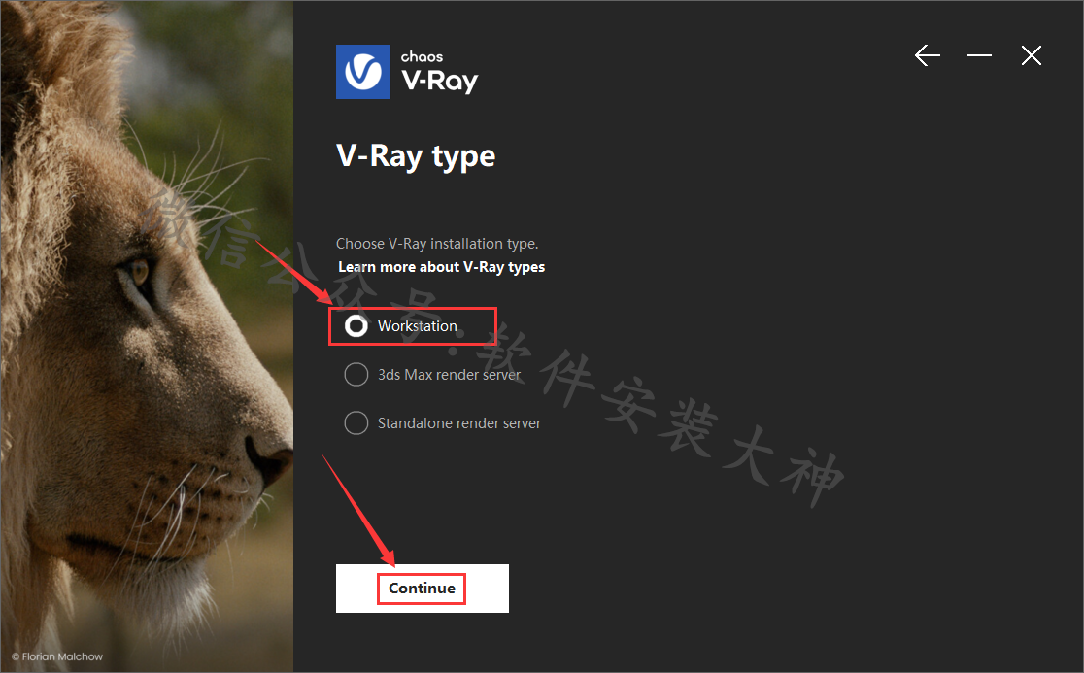
Task: Choose the "Workstation" option label
Action: [x=417, y=326]
